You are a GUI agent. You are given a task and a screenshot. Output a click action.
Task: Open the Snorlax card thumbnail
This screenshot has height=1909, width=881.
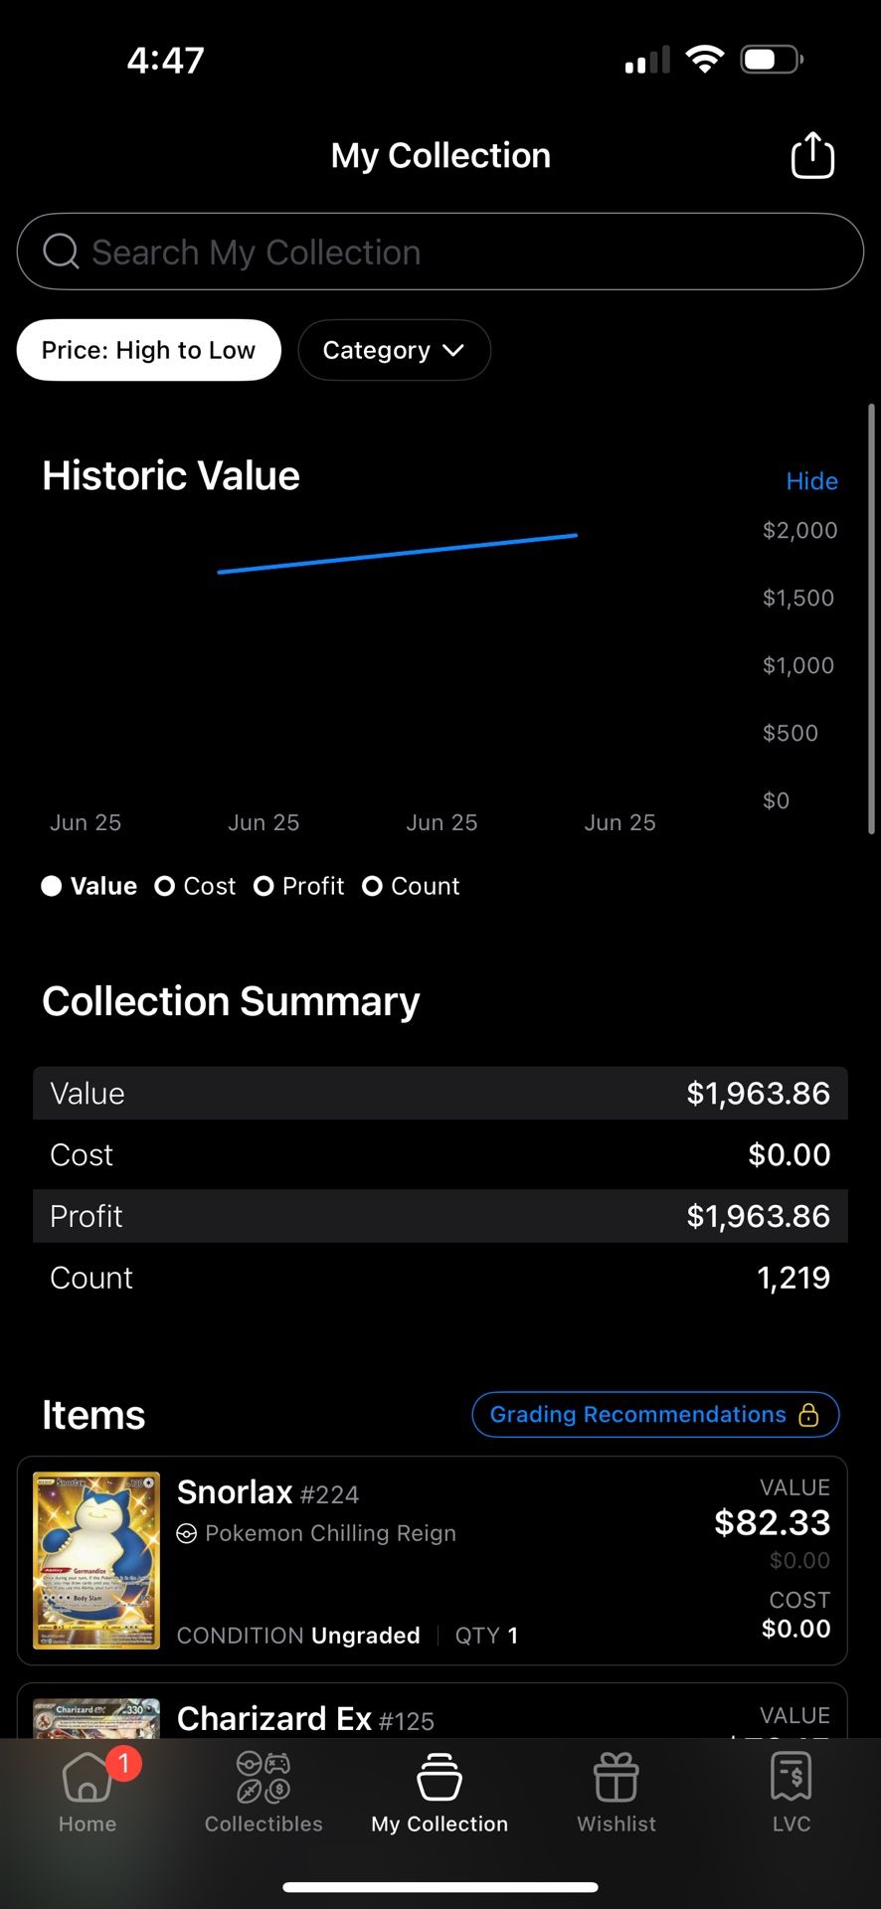coord(96,1560)
